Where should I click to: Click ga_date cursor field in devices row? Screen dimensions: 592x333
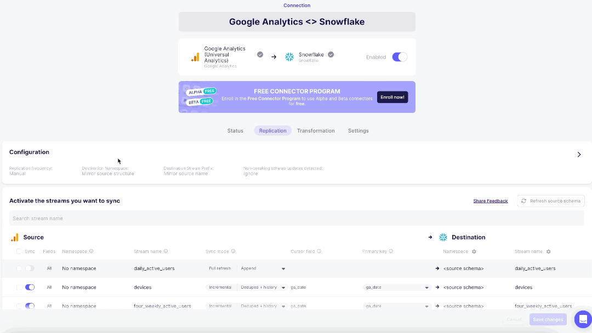click(x=298, y=288)
